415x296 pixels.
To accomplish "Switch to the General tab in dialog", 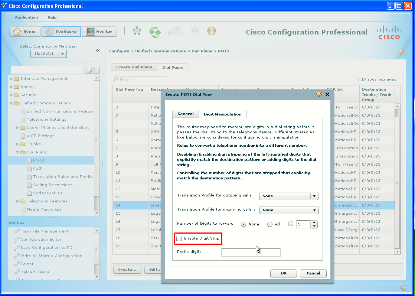I will pyautogui.click(x=186, y=114).
